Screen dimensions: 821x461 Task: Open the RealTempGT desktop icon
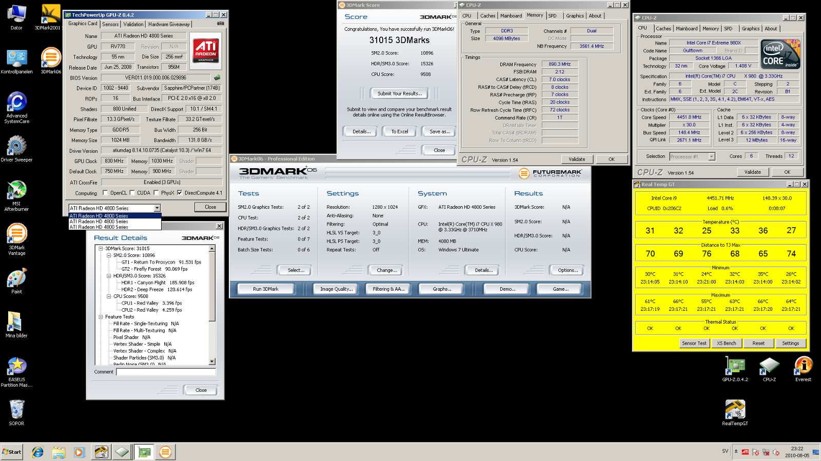coord(735,413)
